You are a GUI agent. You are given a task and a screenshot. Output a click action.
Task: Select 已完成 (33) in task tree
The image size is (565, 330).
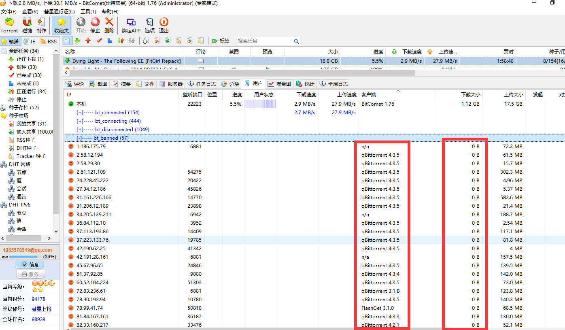coord(29,75)
